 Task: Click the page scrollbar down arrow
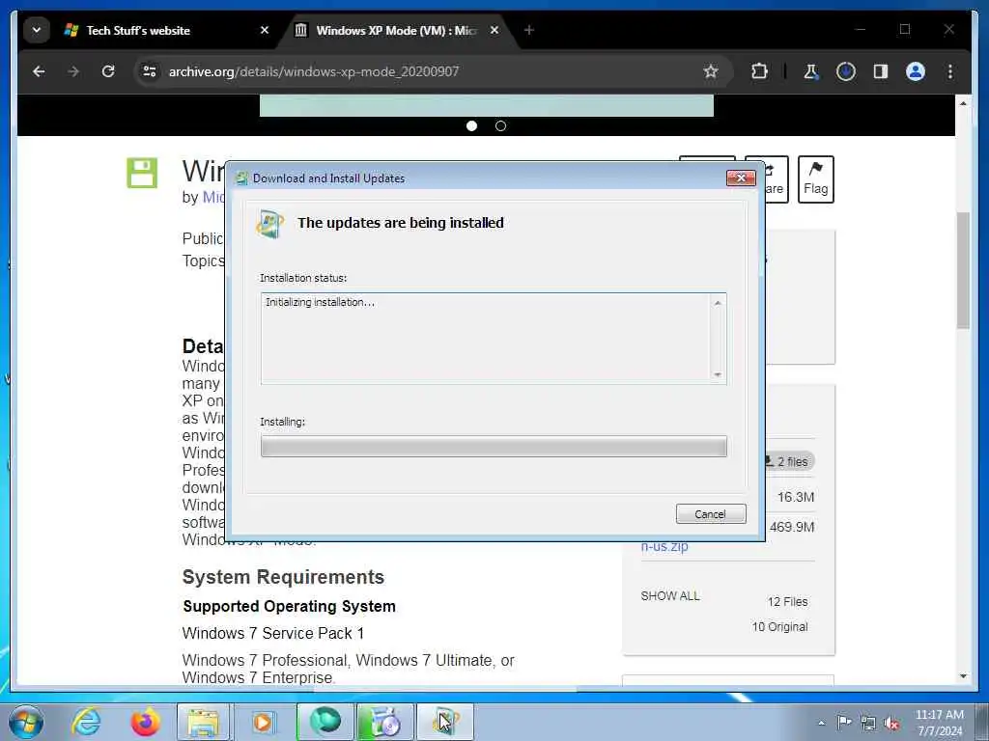963,676
